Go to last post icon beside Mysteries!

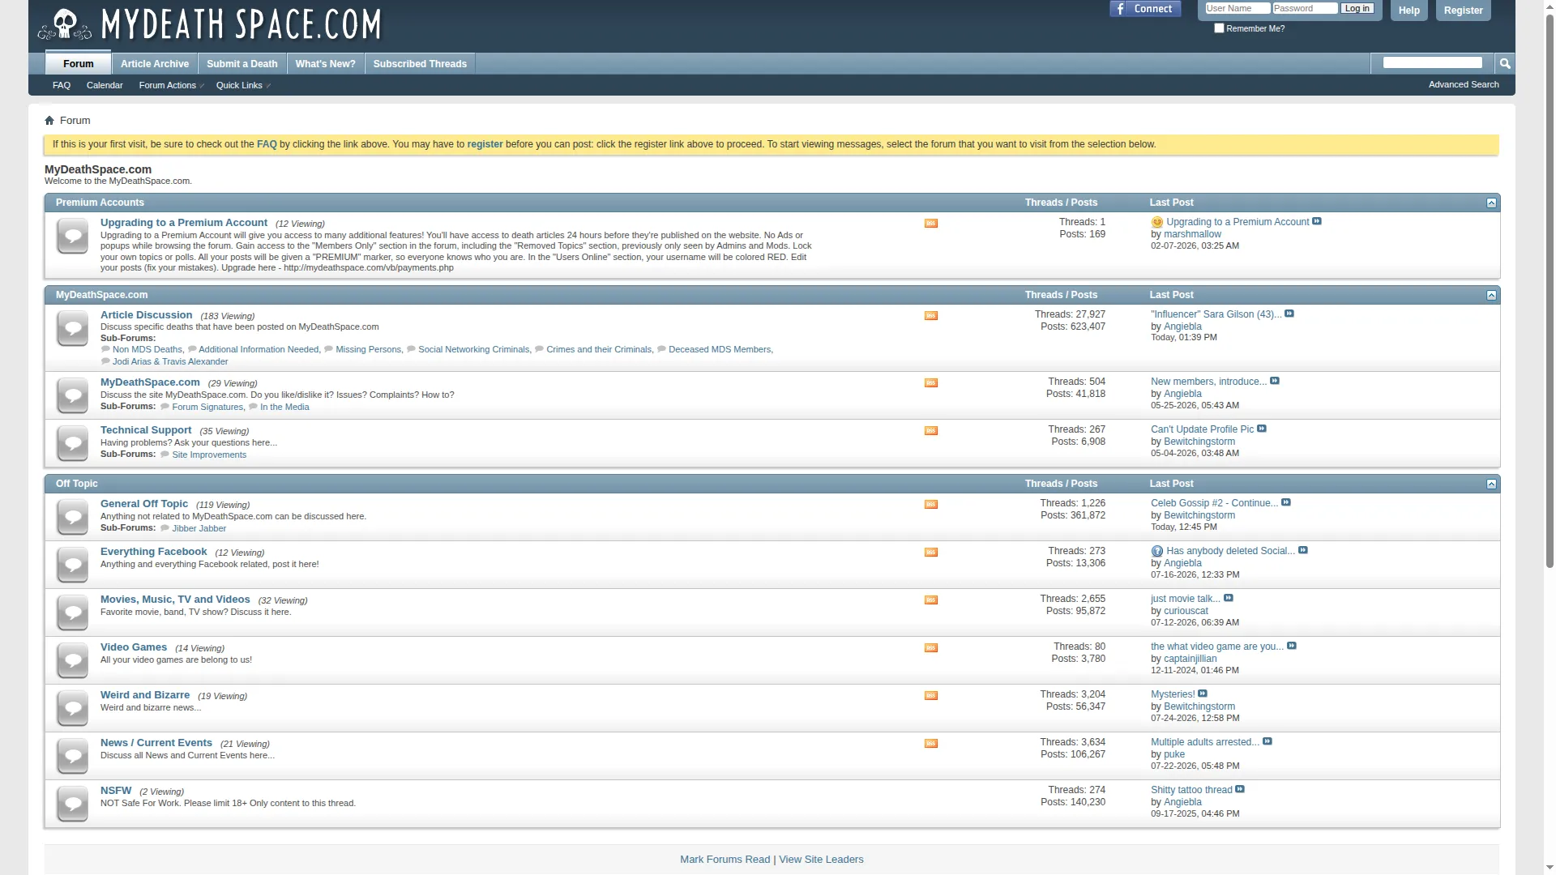(1203, 694)
